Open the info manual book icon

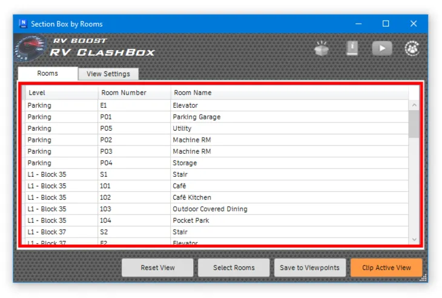tap(352, 48)
